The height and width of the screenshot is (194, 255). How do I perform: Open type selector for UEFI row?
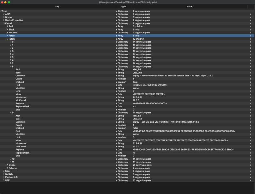[x=116, y=180]
